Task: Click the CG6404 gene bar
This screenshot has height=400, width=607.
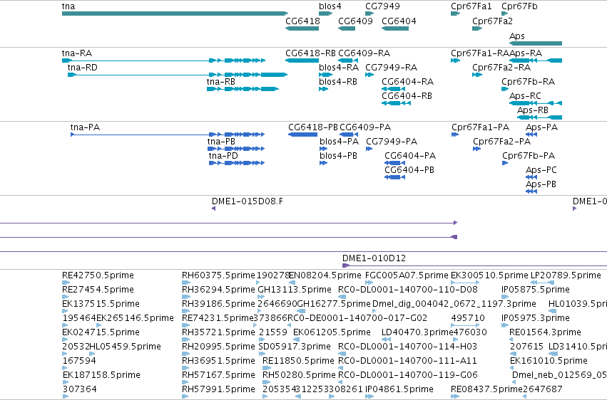Action: [395, 28]
